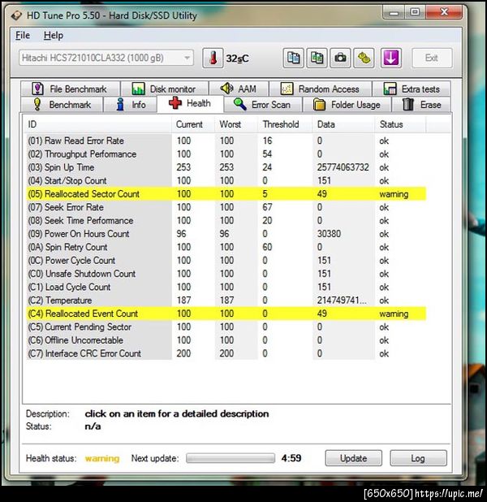This screenshot has height=502, width=487.
Task: Click the 25774063732 data value
Action: (x=343, y=167)
